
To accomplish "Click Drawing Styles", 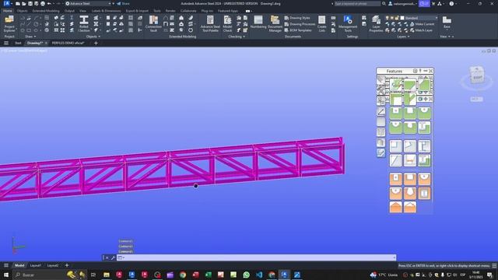I will pyautogui.click(x=297, y=18).
